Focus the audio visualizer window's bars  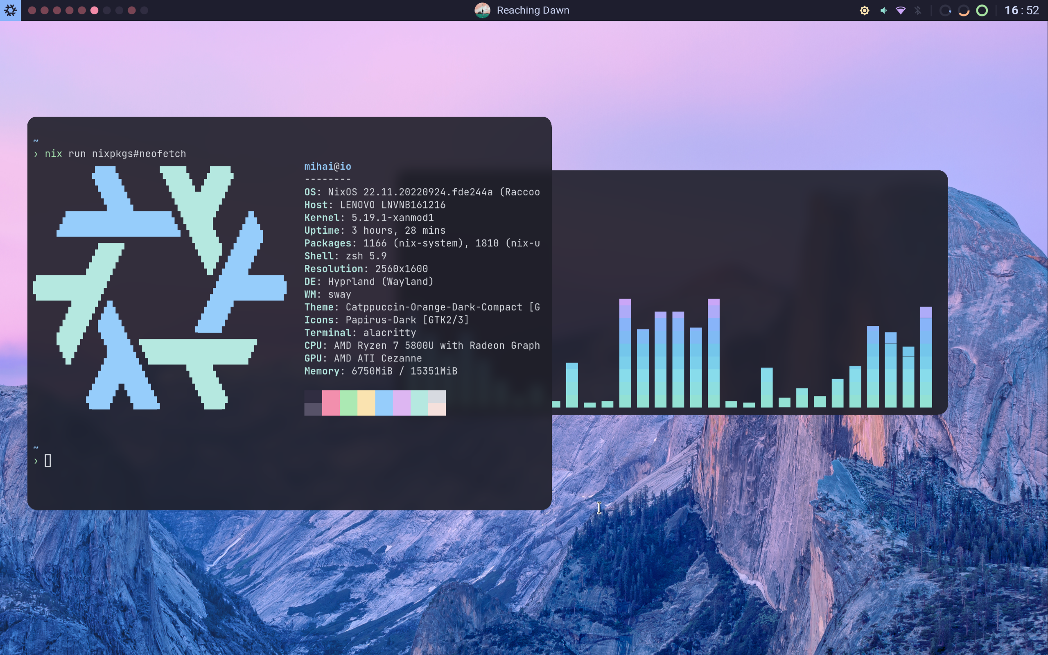(742, 353)
